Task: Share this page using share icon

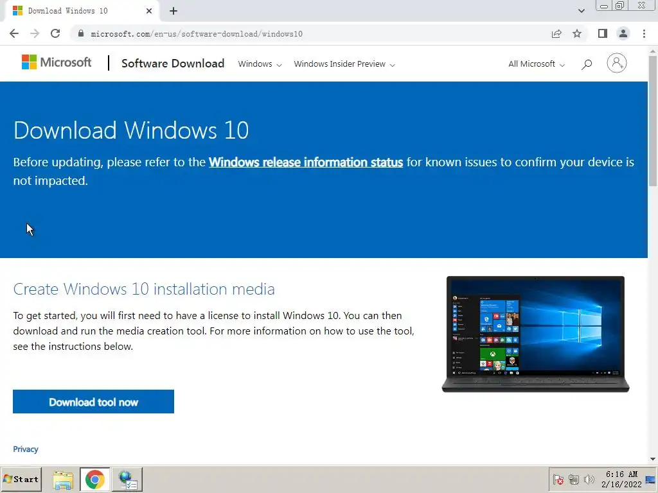Action: 556,33
